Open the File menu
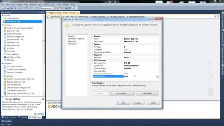 point(2,5)
